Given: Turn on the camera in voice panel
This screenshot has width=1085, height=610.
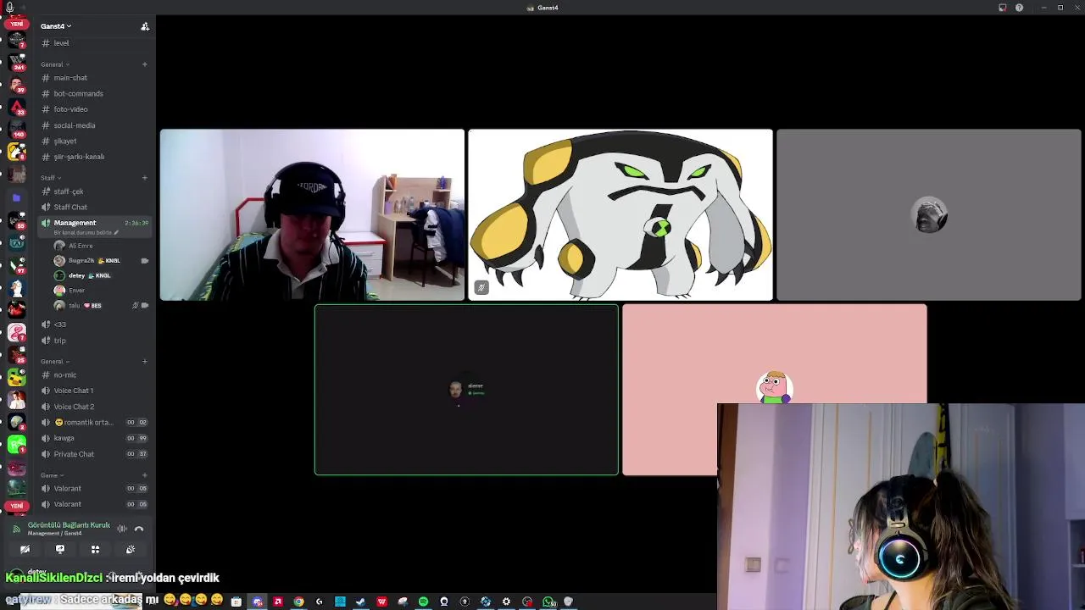Looking at the screenshot, I should coord(25,549).
